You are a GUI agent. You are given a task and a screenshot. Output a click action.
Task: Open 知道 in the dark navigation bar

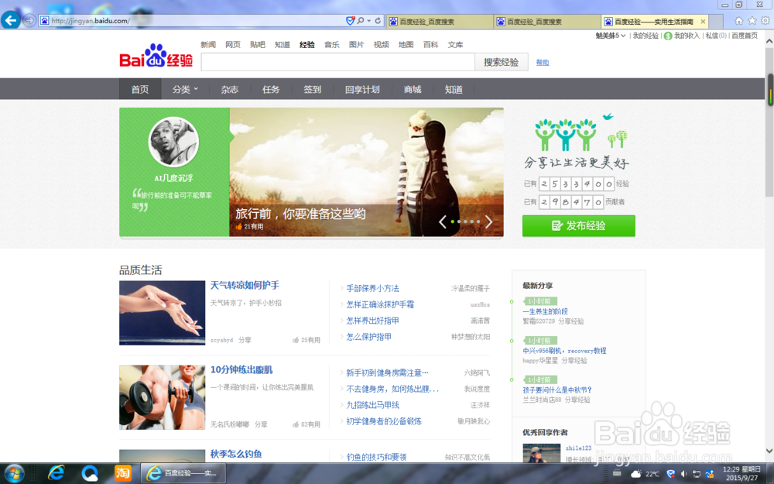pyautogui.click(x=454, y=89)
